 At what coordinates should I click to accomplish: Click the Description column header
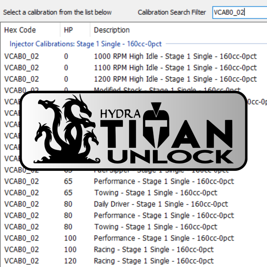112,30
